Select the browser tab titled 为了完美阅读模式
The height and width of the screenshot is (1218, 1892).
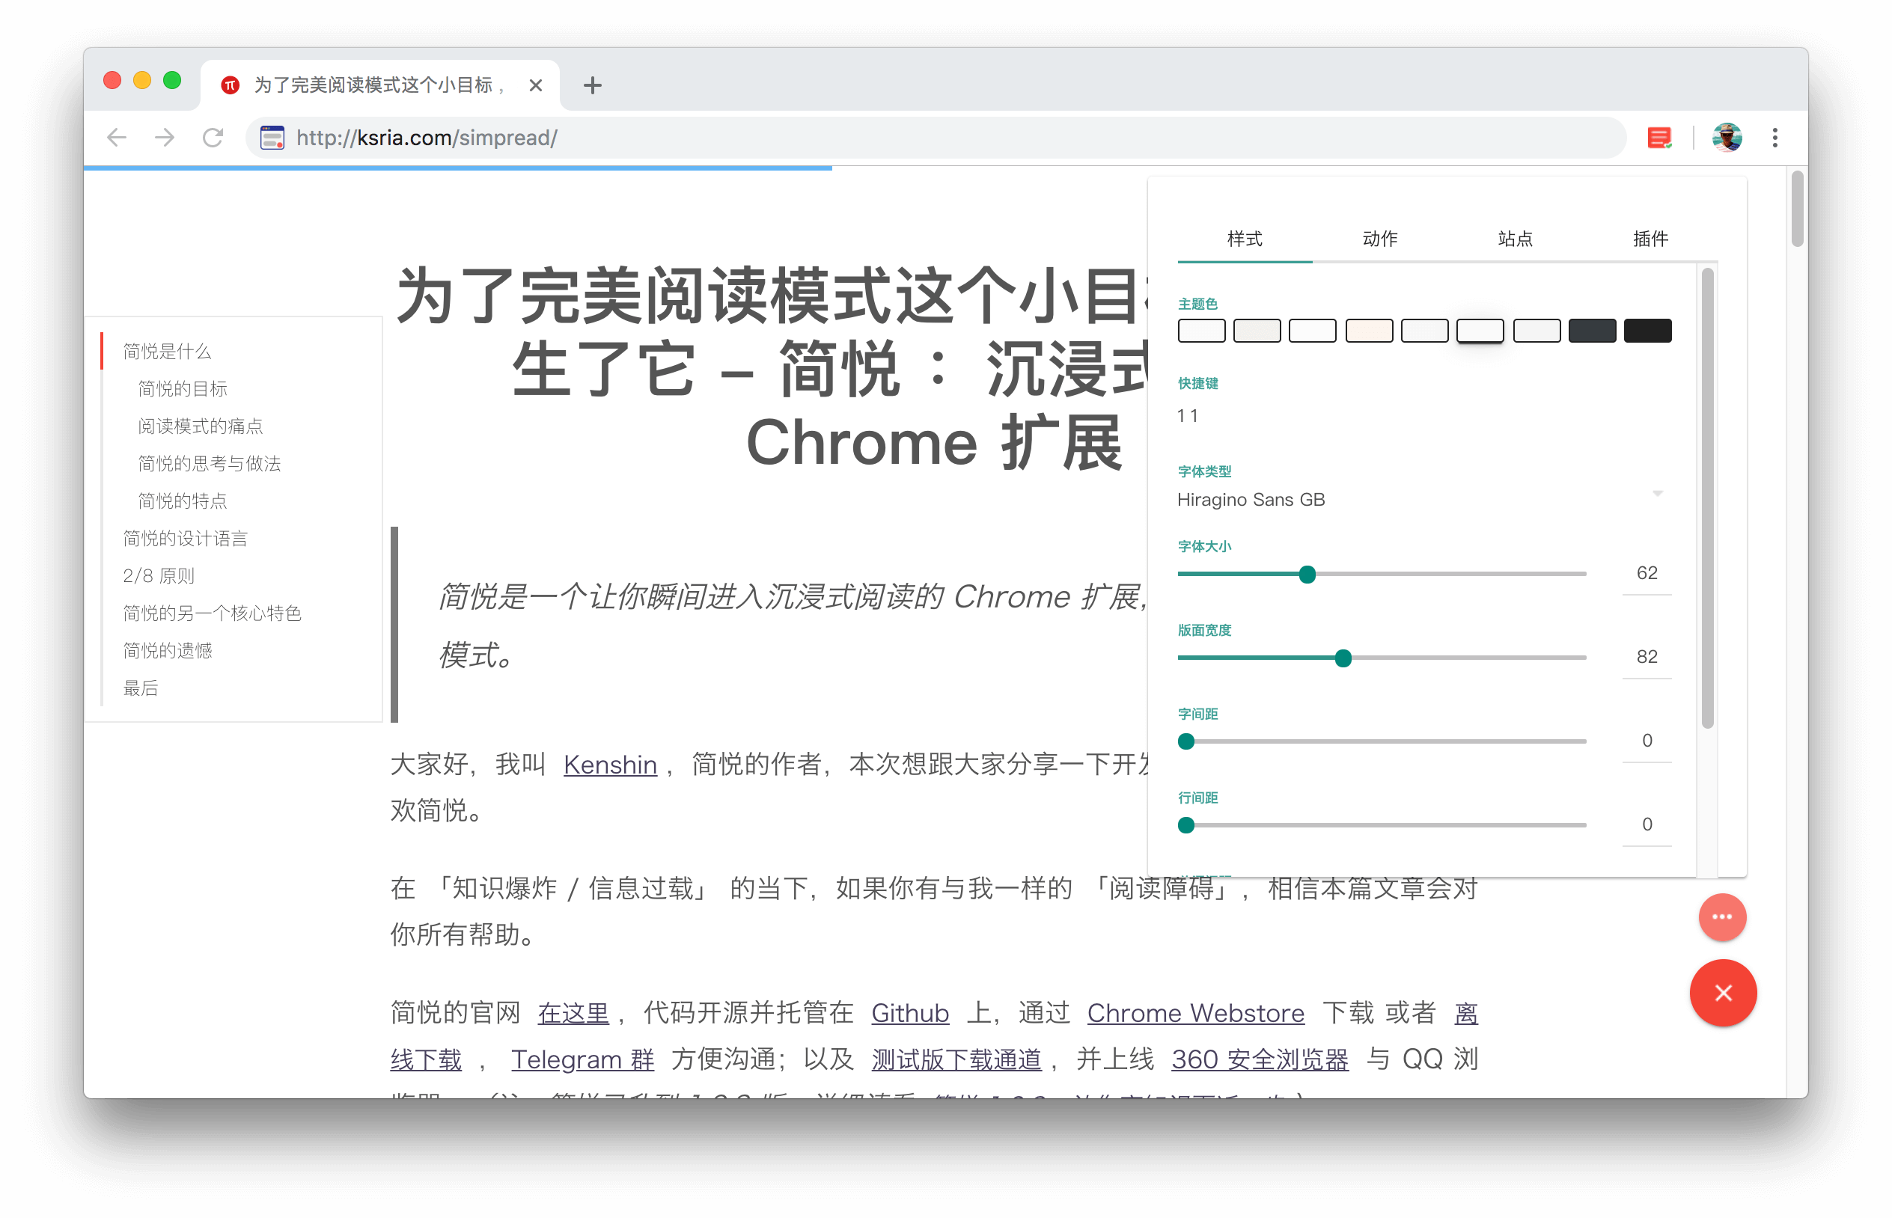[379, 85]
